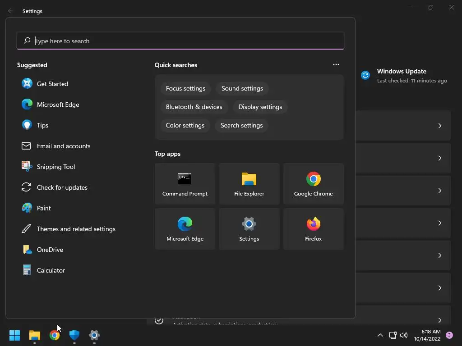Open notification center badge

coord(449,335)
